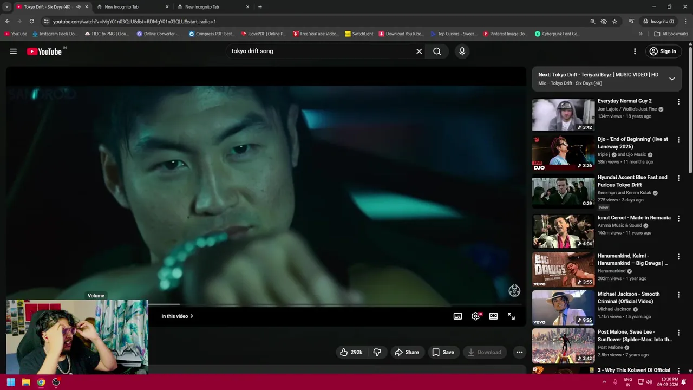The image size is (693, 390).
Task: Toggle subtitles/closed captions in player
Action: pos(457,316)
